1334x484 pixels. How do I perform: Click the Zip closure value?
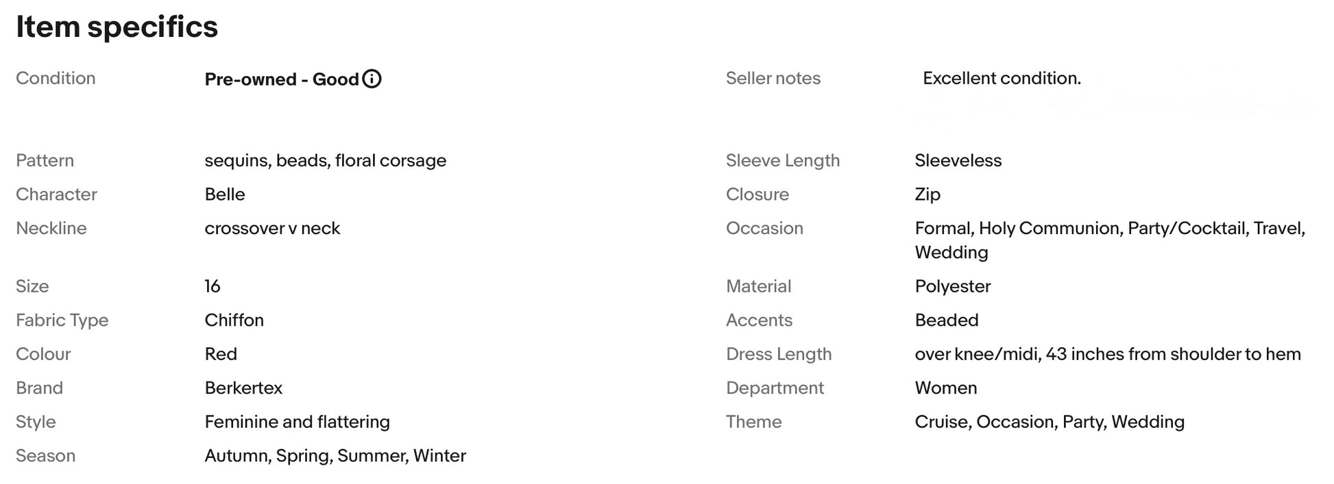[x=927, y=195]
